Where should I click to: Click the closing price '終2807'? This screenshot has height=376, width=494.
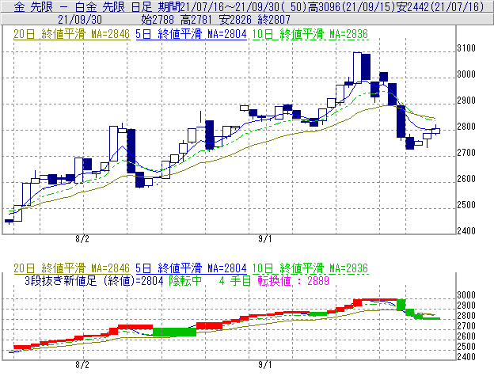pos(274,20)
